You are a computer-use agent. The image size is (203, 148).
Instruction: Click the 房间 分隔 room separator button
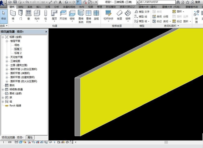click(160, 16)
